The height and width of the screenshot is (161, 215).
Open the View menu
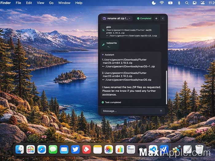[x=41, y=3]
